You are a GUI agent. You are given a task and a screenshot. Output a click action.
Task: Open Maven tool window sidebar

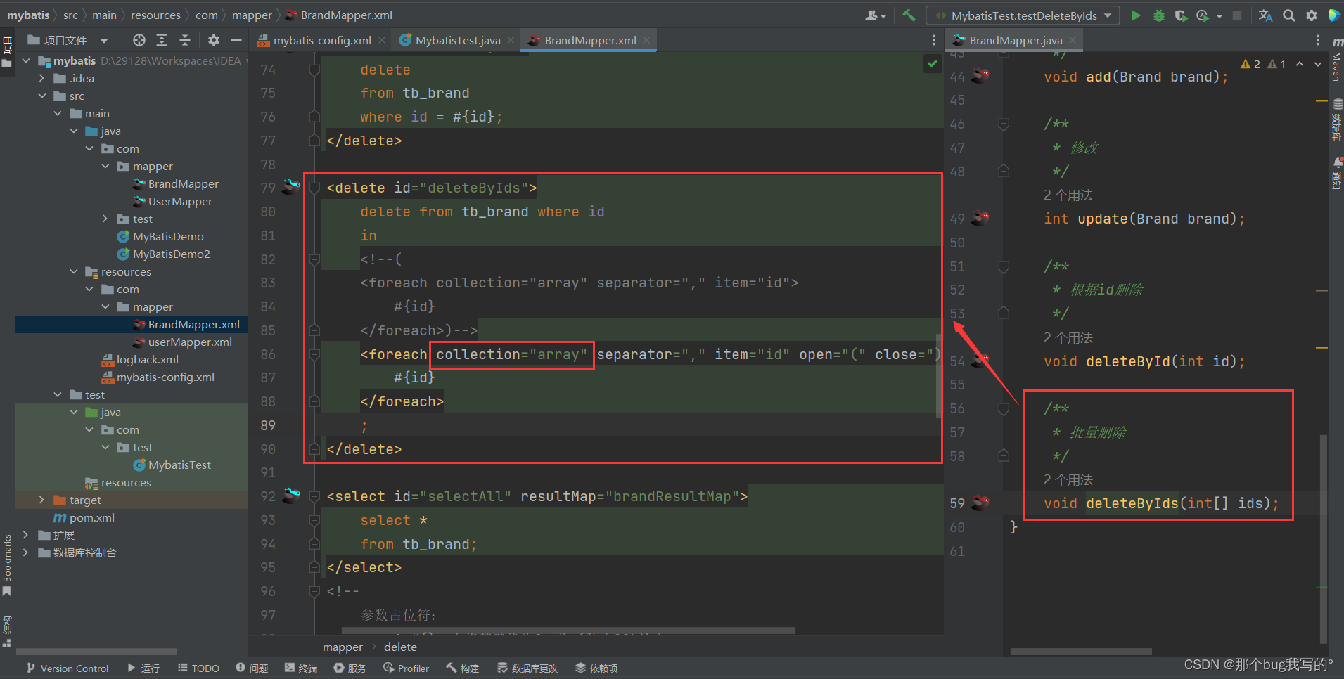[x=1336, y=60]
